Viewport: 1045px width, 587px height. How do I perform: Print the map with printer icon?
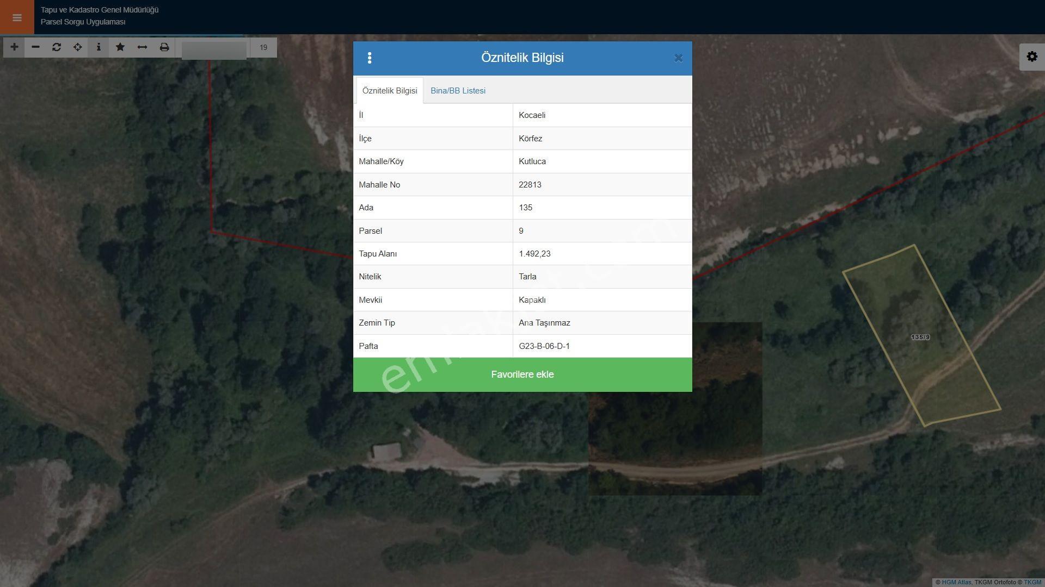click(x=164, y=47)
